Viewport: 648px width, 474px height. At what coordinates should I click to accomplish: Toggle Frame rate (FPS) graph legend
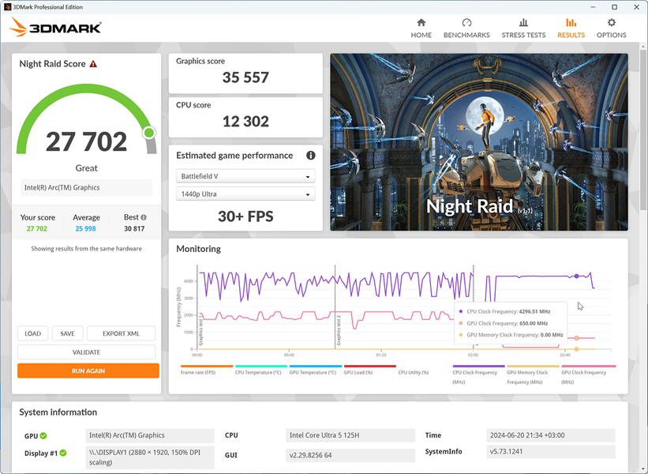pos(207,370)
